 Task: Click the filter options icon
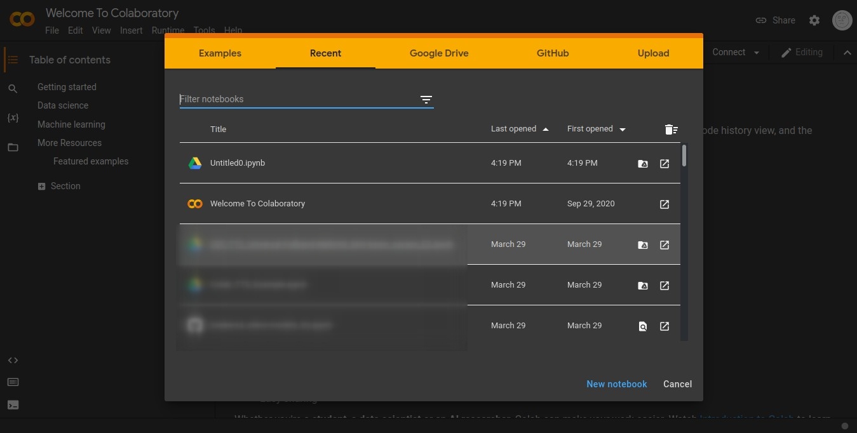click(426, 99)
